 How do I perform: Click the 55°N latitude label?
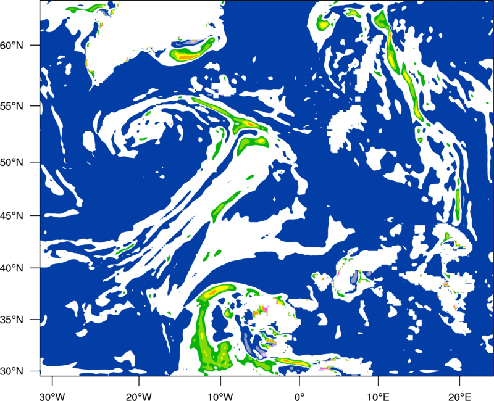click(x=12, y=106)
